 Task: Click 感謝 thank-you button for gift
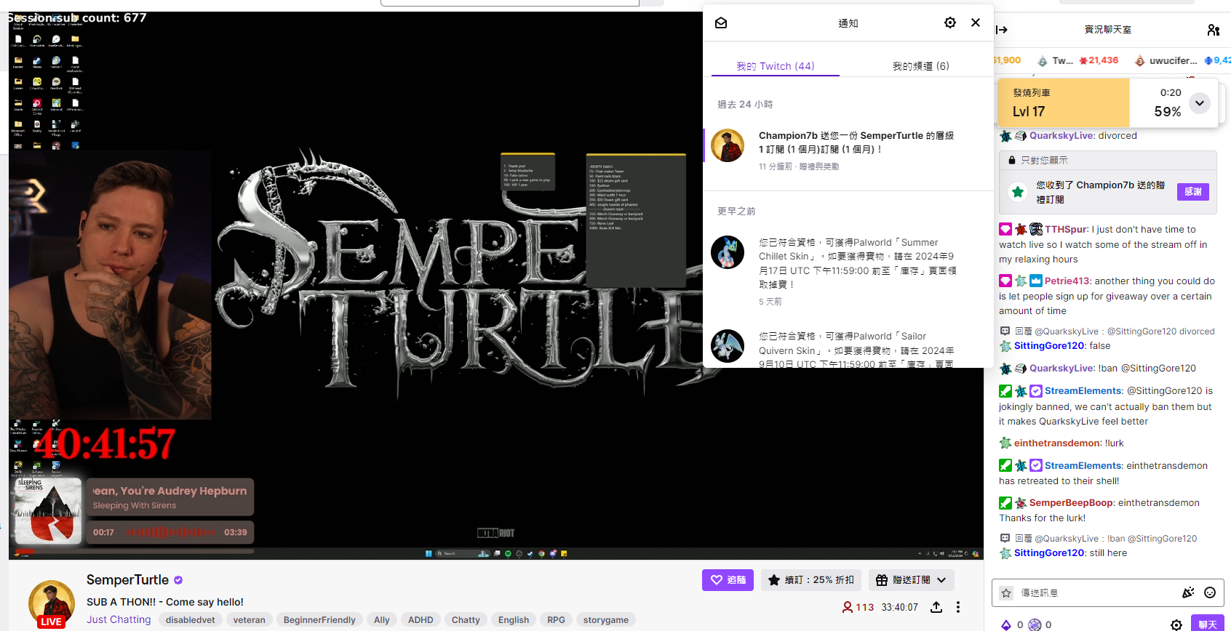point(1193,192)
